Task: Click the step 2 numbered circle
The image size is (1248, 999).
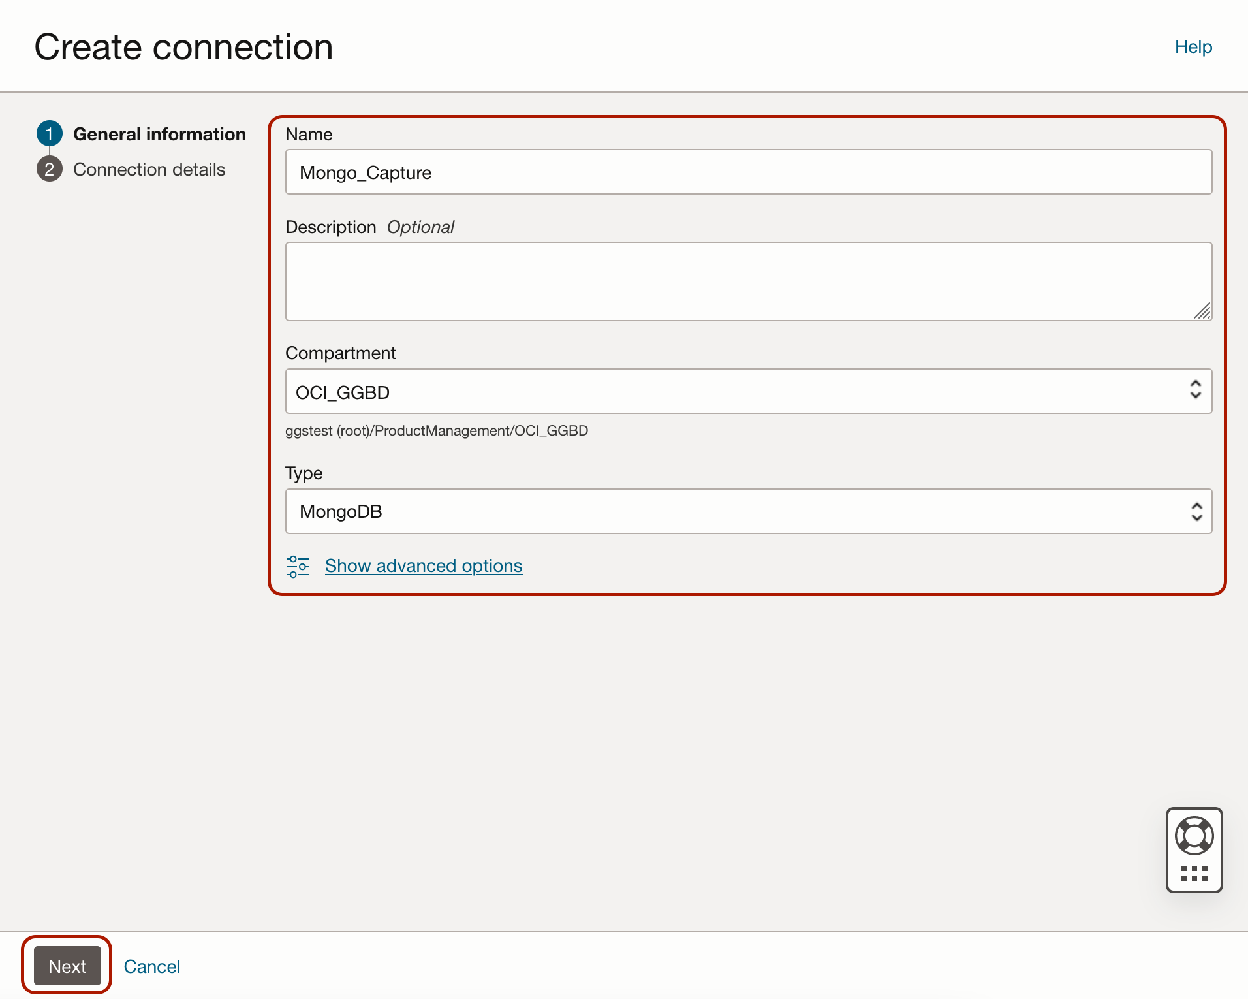Action: click(x=49, y=169)
